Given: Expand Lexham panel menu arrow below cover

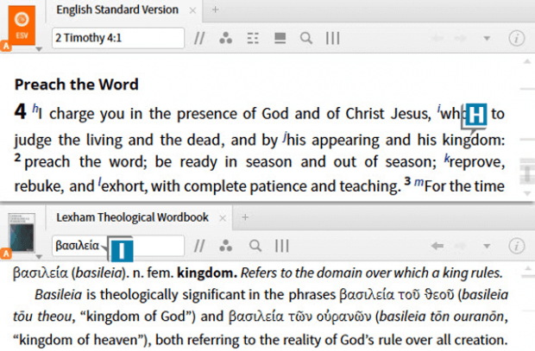Looking at the screenshot, I should tap(39, 256).
